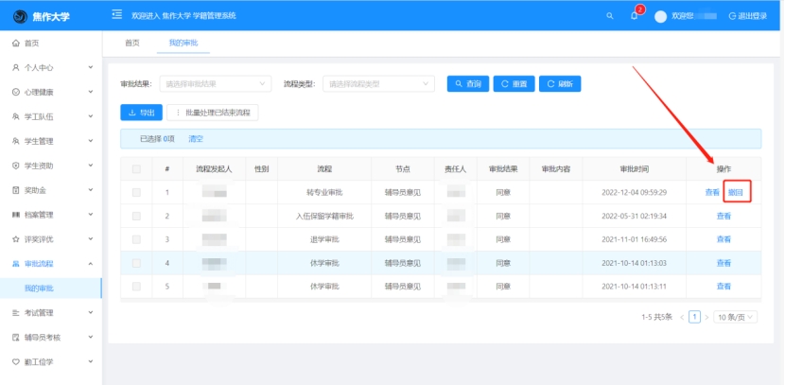
Task: Open the 10条/页 page size dropdown
Action: click(x=736, y=317)
